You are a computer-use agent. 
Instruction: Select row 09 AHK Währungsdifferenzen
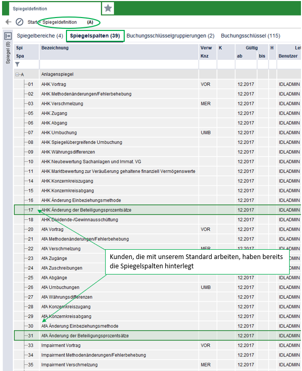(157, 152)
